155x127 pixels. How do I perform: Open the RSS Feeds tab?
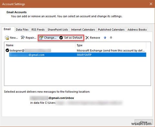coord(38,30)
